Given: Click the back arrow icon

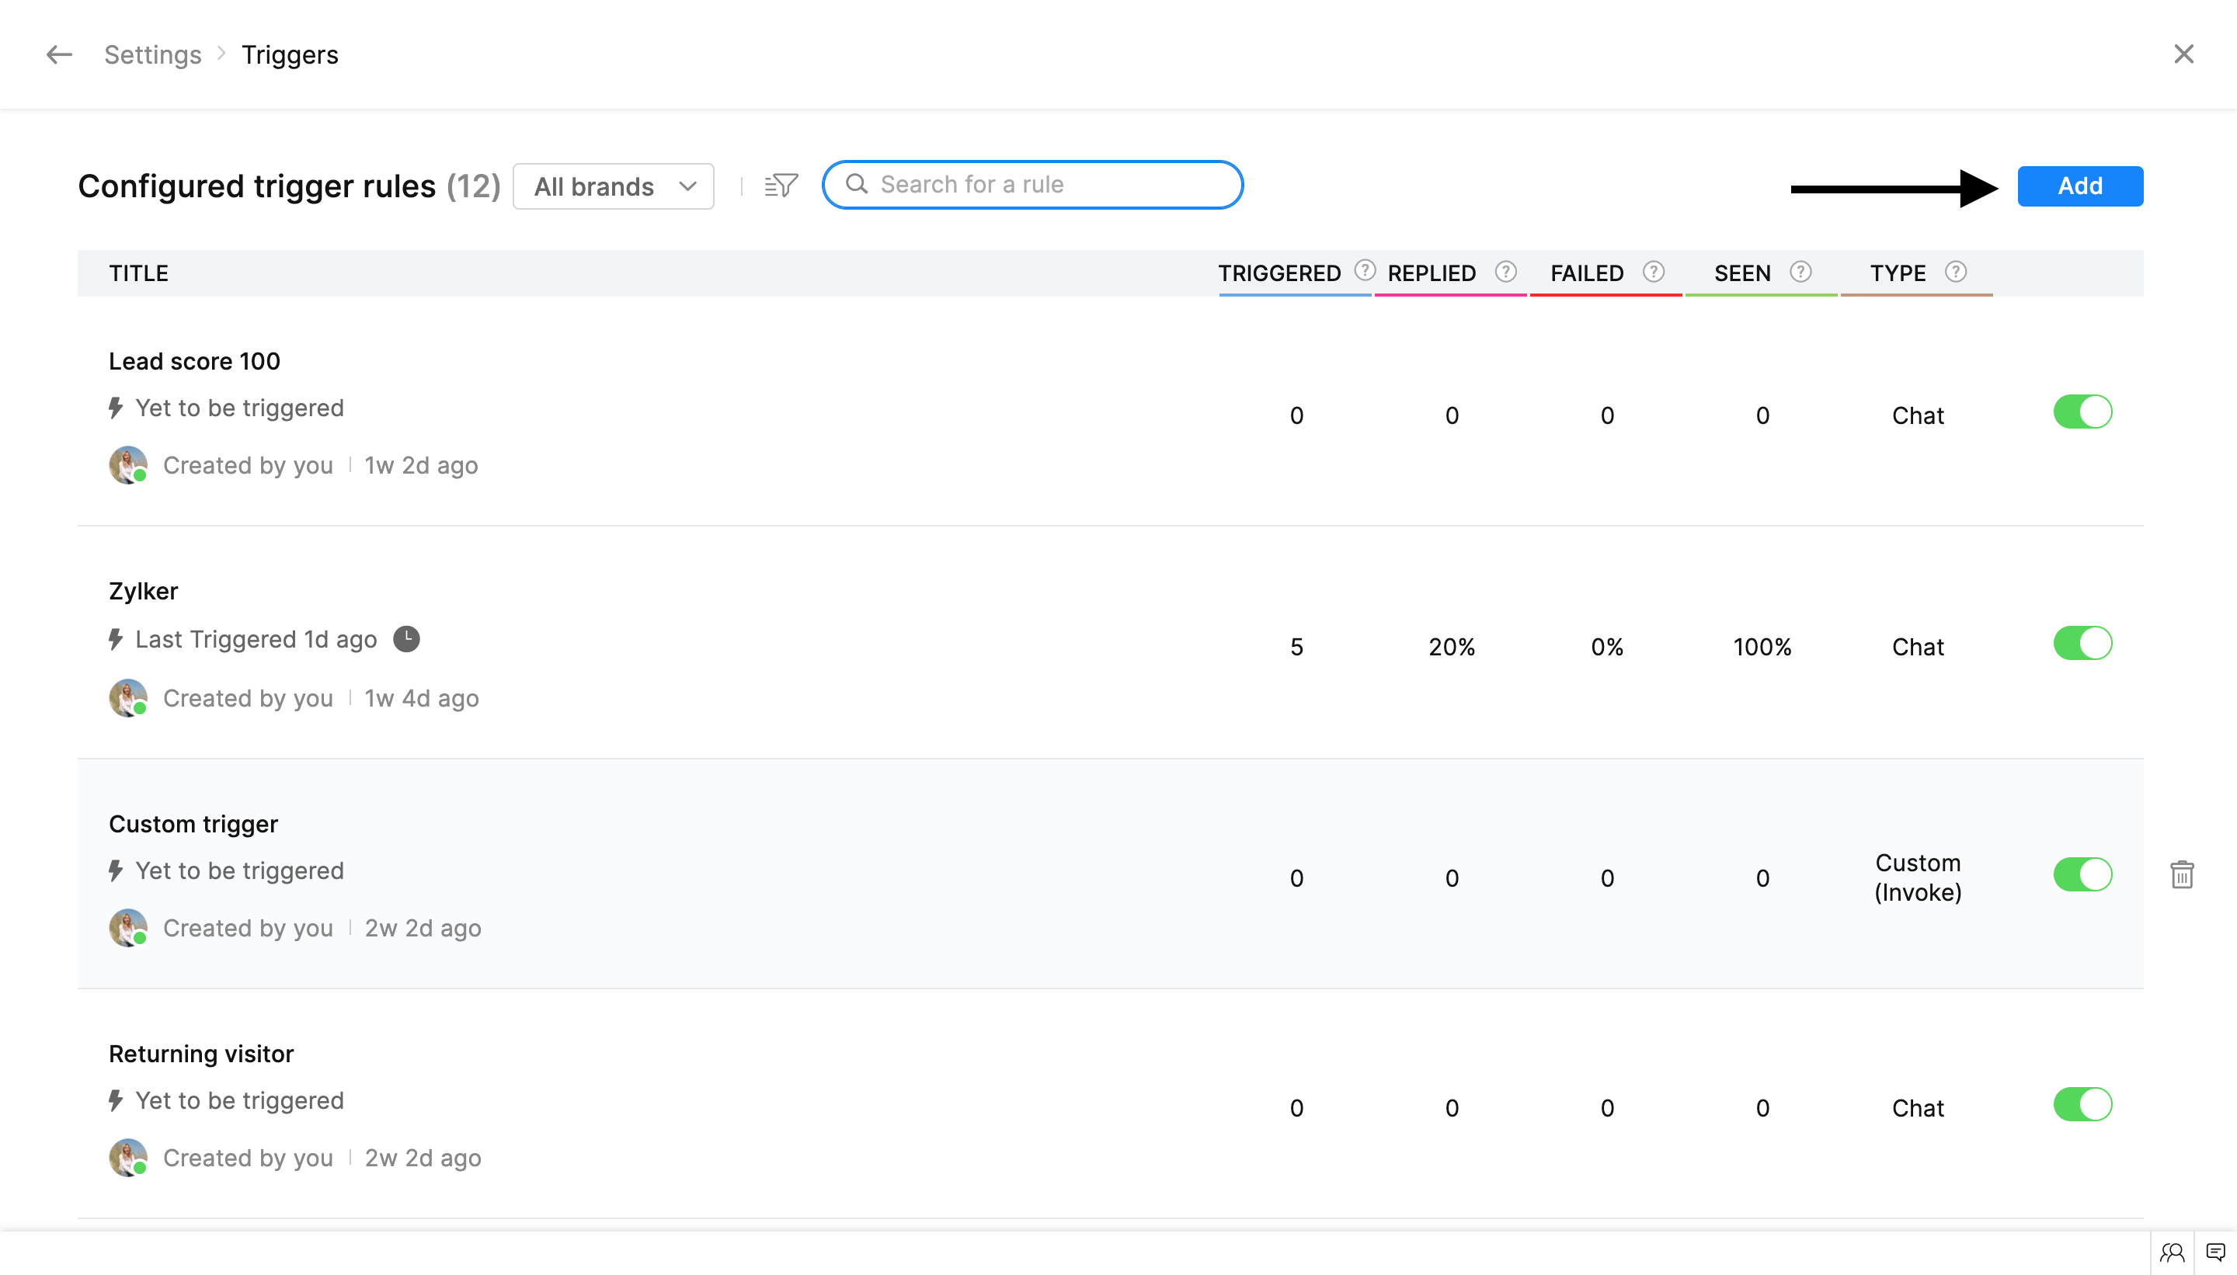Looking at the screenshot, I should click(x=59, y=54).
